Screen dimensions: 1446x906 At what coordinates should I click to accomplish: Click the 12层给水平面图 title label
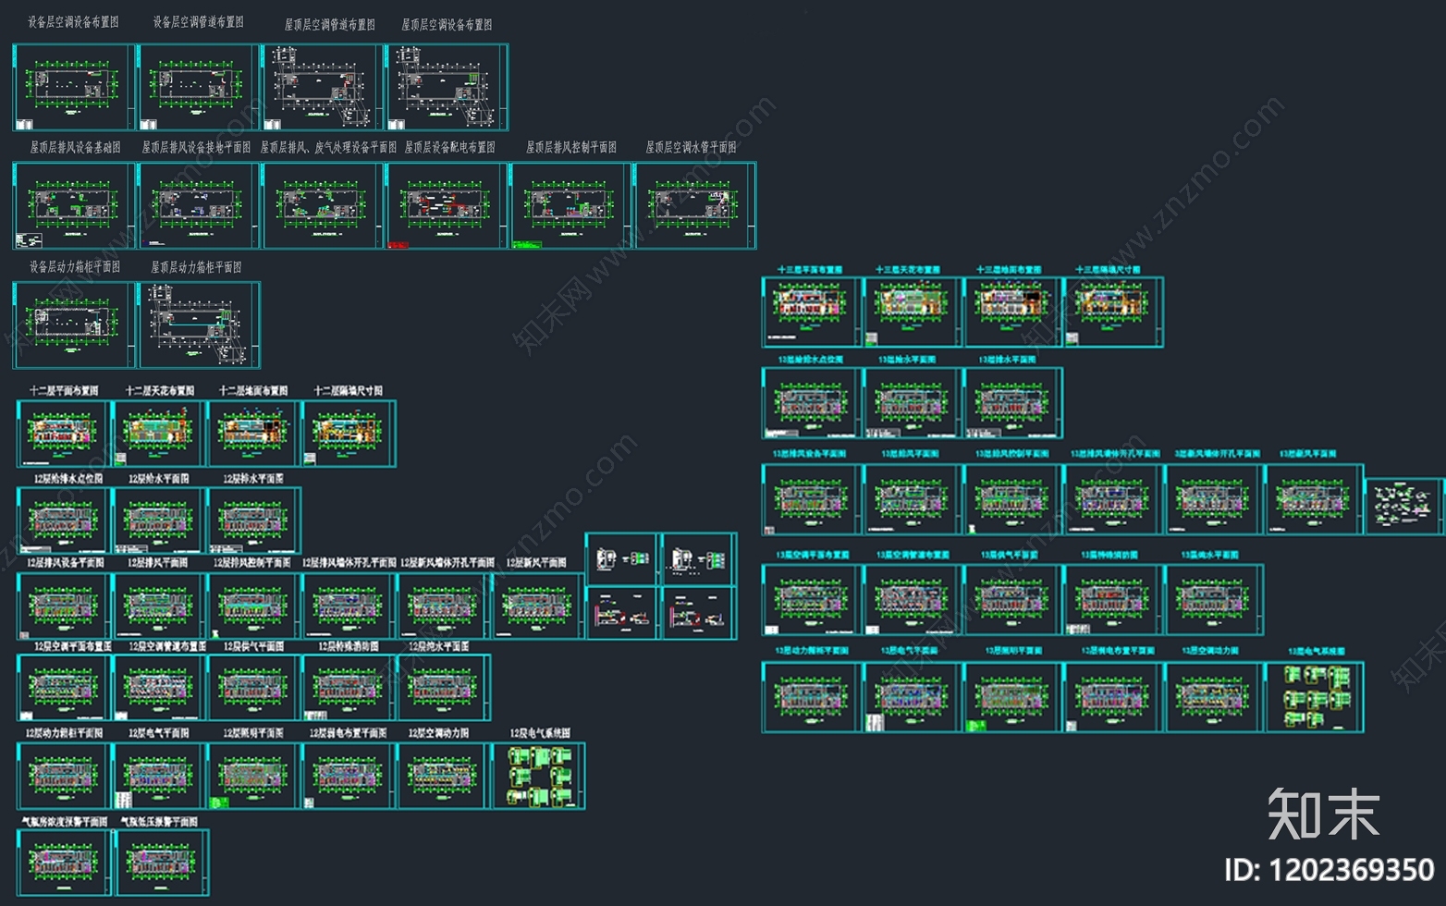tap(159, 479)
